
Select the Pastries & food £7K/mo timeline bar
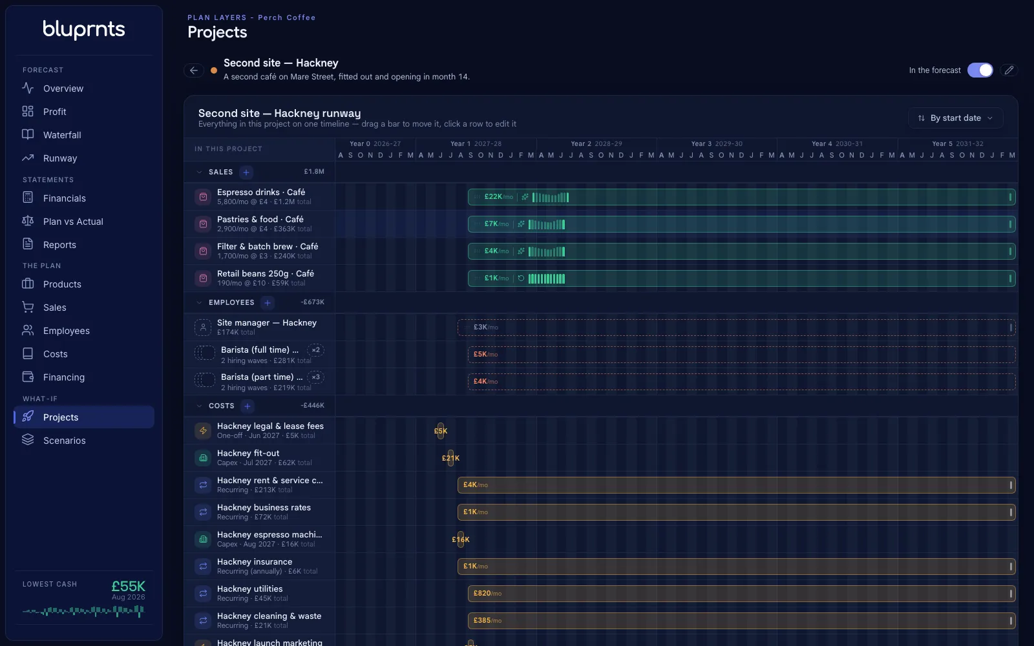(741, 224)
